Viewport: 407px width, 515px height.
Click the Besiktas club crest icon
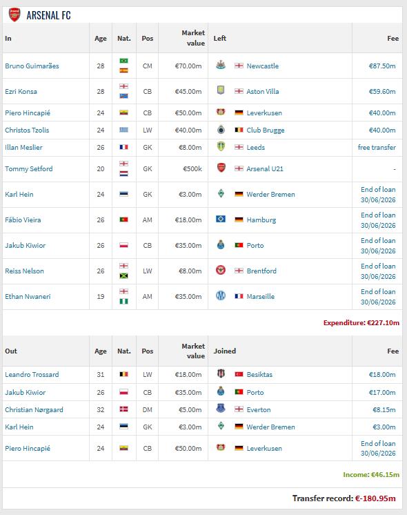pyautogui.click(x=221, y=373)
